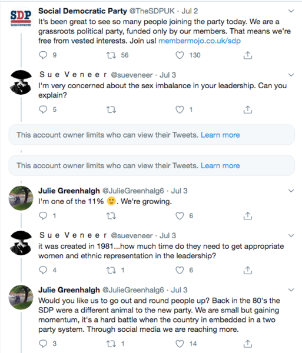Click first 'Learn more' link
The width and height of the screenshot is (302, 353).
tap(220, 135)
